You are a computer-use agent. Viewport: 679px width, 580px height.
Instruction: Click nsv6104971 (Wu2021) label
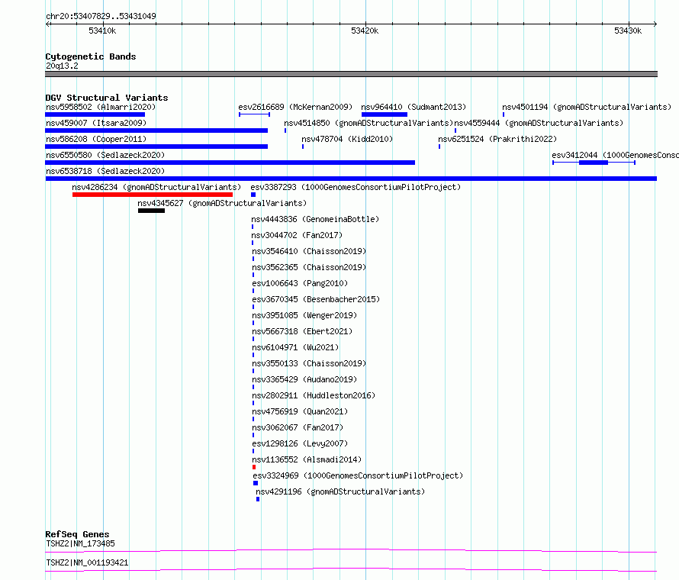(295, 347)
